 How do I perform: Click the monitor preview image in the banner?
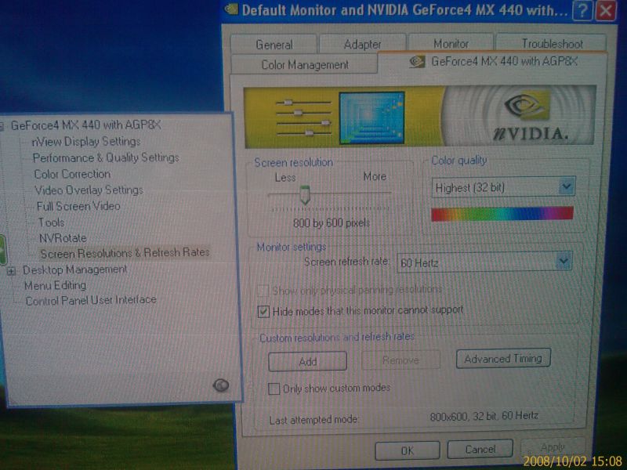coord(371,117)
